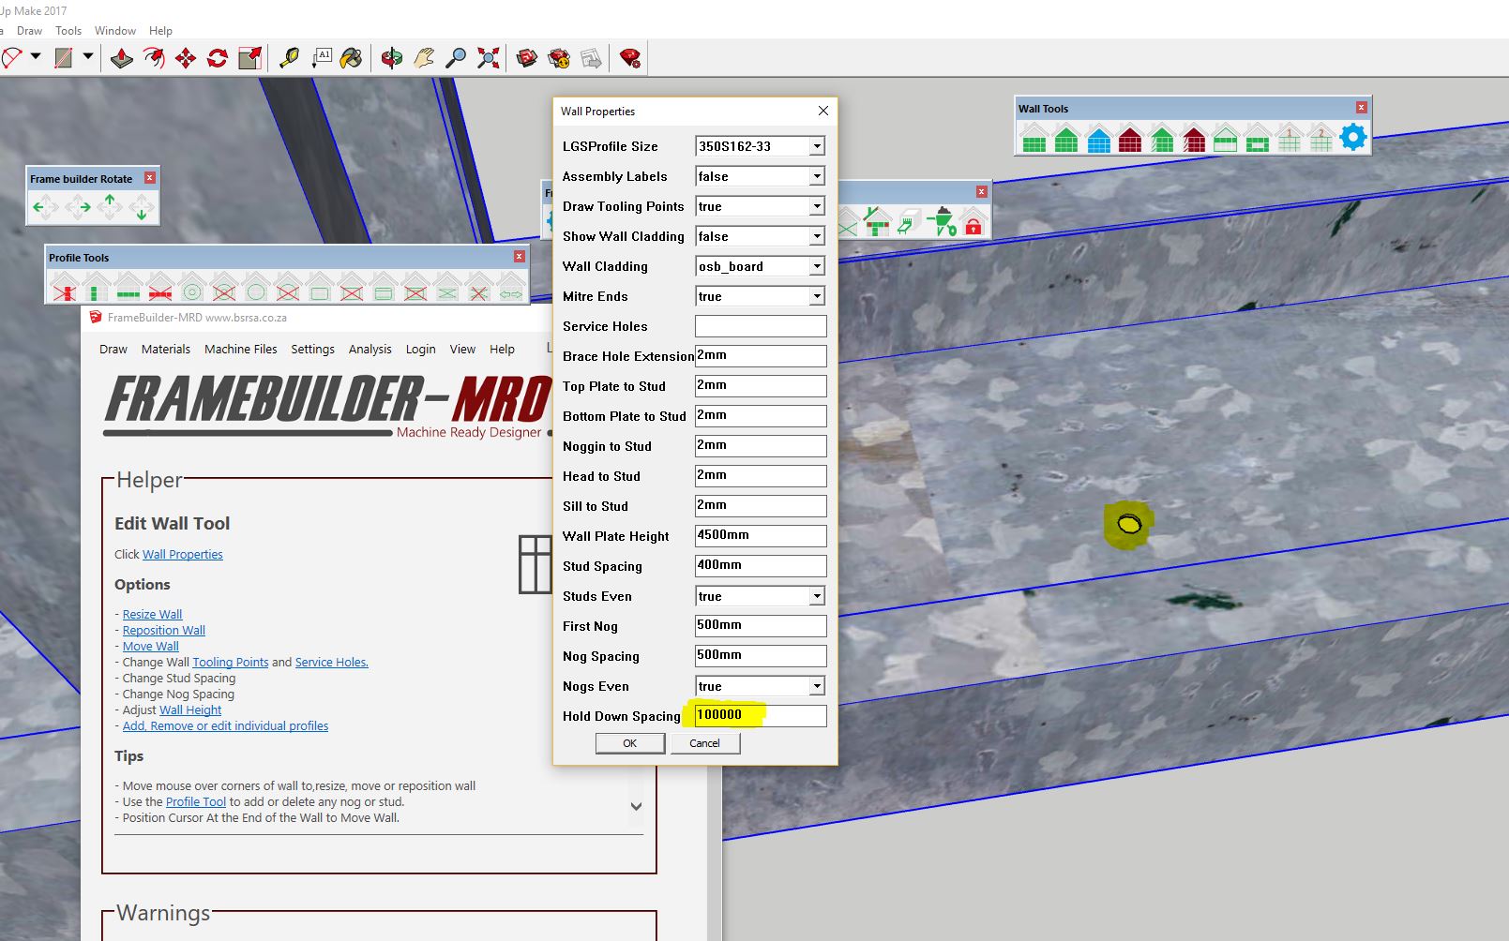1509x941 pixels.
Task: Click rotate left arrow in Frame builder Rotate
Action: 45,207
